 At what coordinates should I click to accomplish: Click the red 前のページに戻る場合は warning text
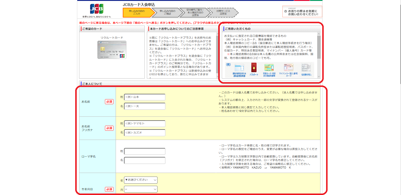[165, 23]
